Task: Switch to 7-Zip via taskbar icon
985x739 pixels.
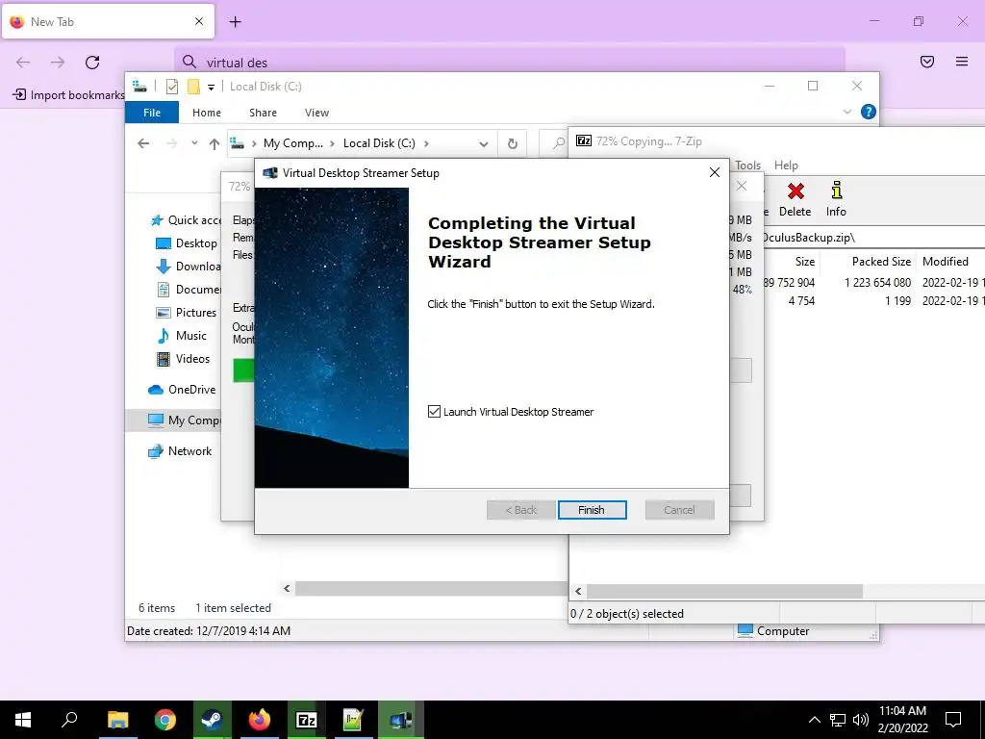Action: pyautogui.click(x=306, y=720)
